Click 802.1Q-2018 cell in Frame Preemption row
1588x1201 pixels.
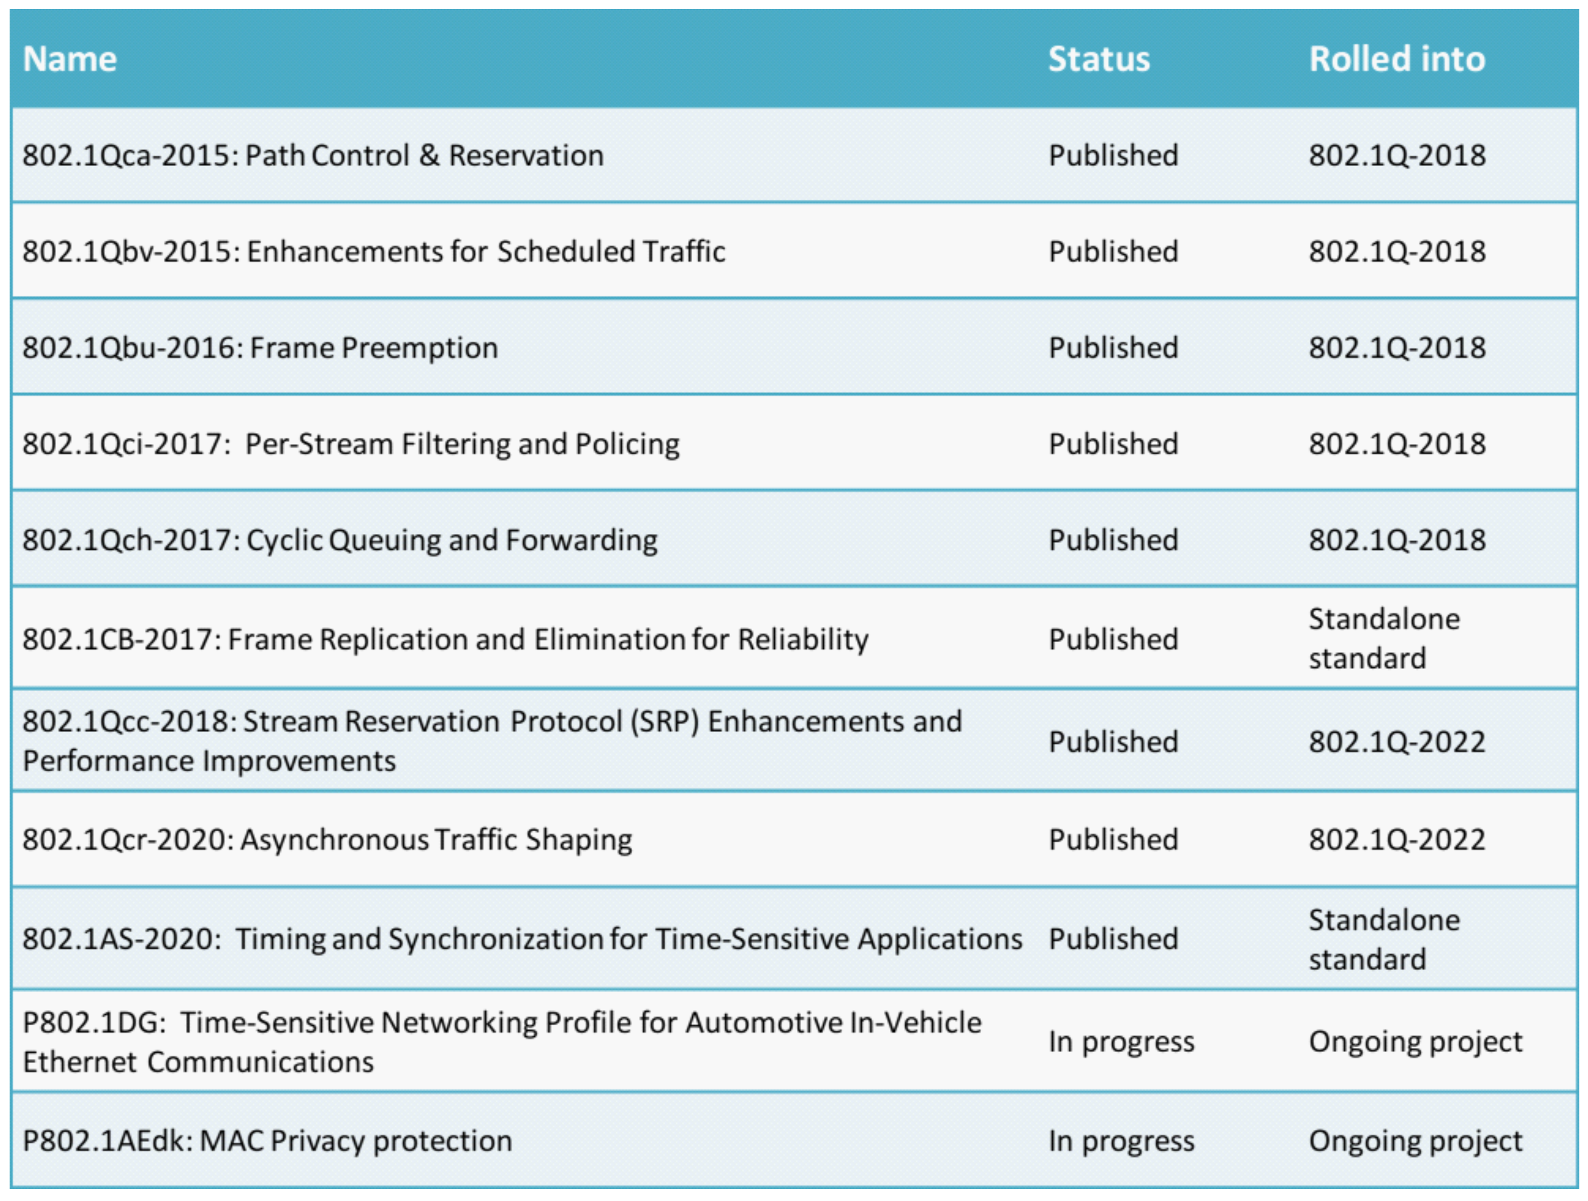1396,348
